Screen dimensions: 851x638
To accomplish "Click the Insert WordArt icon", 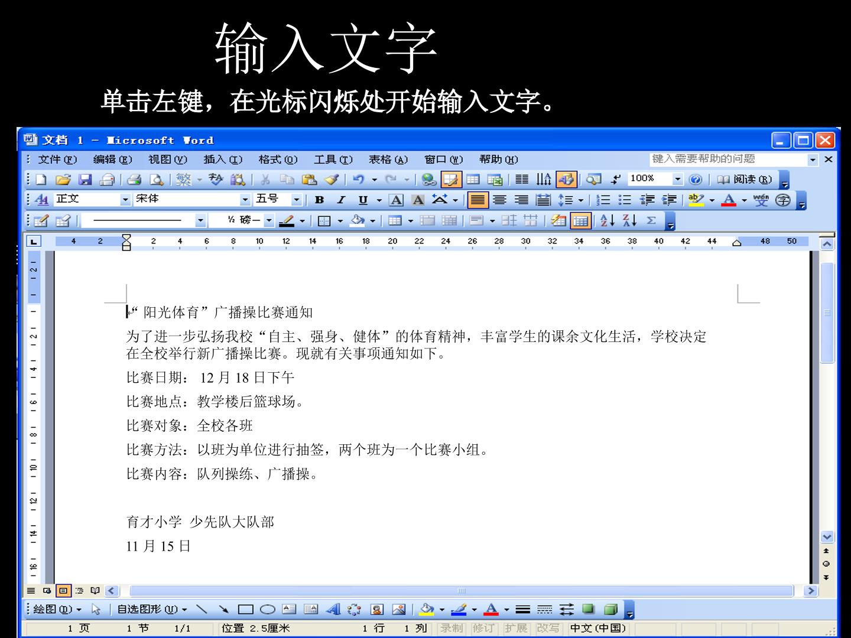I will click(x=333, y=609).
